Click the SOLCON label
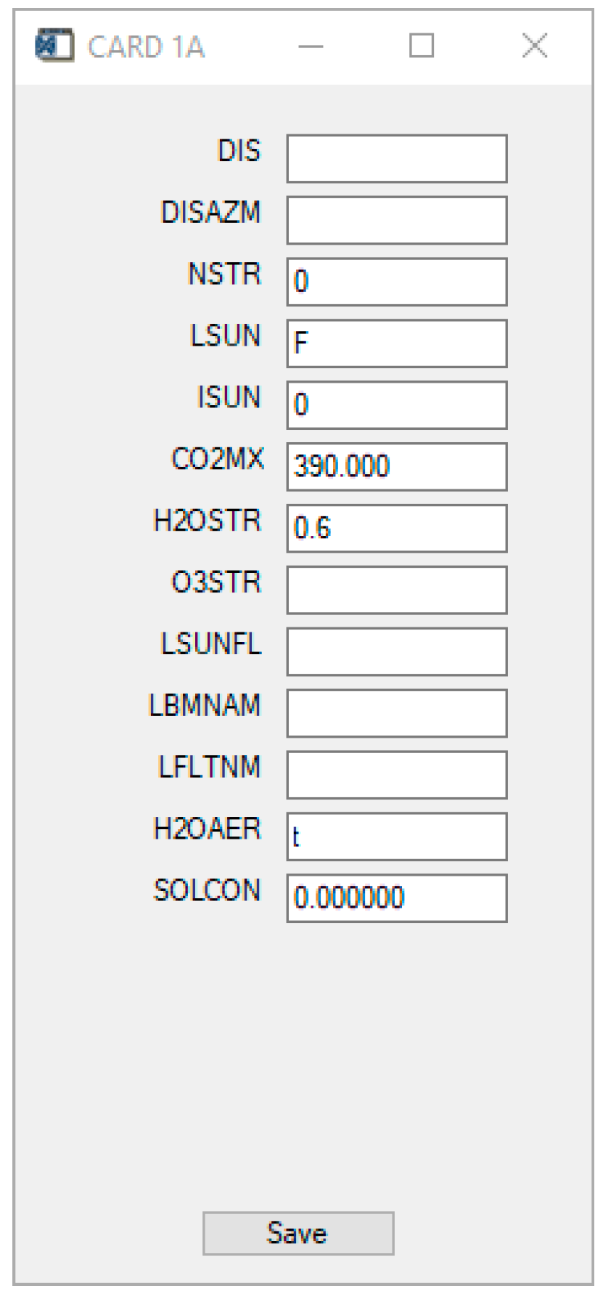 coord(207,891)
